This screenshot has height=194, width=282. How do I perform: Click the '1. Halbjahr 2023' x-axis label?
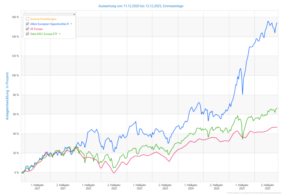139,187
